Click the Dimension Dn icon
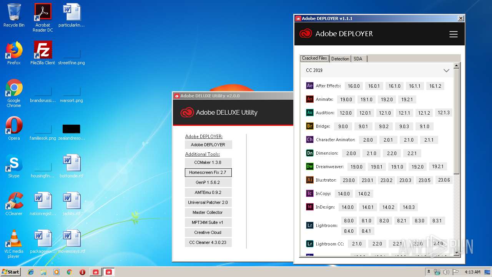492x277 pixels. click(309, 153)
